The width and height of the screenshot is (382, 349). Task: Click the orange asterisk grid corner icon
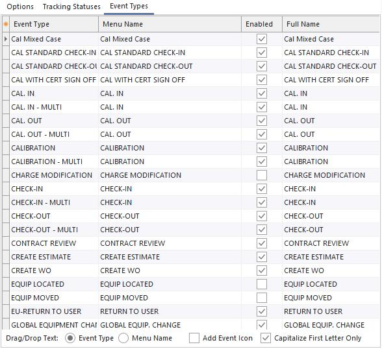click(6, 24)
